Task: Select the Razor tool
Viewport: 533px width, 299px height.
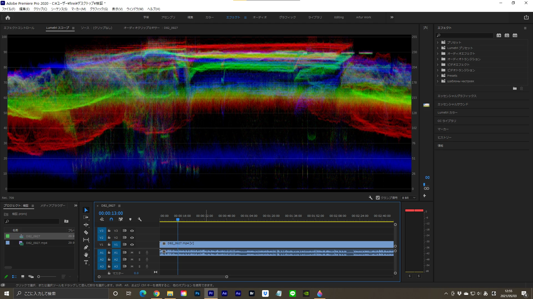Action: 86,233
